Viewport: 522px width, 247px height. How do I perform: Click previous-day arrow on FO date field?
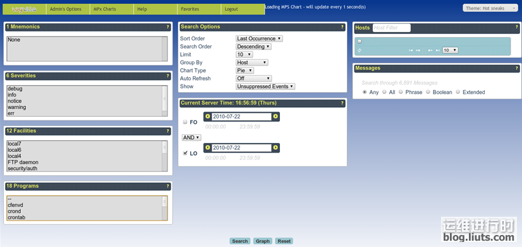tap(208, 117)
